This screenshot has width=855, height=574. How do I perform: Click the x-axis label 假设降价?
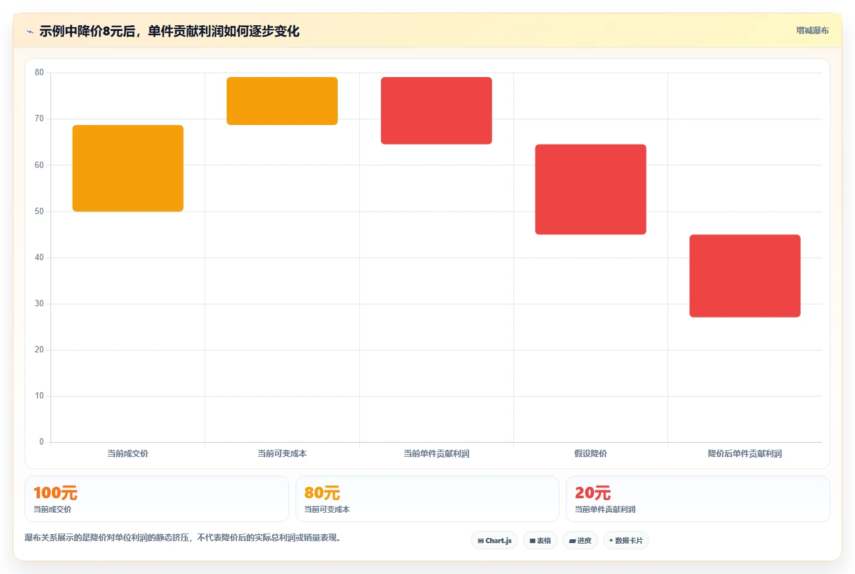[590, 453]
